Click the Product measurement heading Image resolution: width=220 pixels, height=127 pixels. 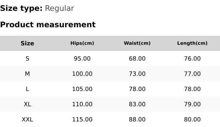point(48,25)
